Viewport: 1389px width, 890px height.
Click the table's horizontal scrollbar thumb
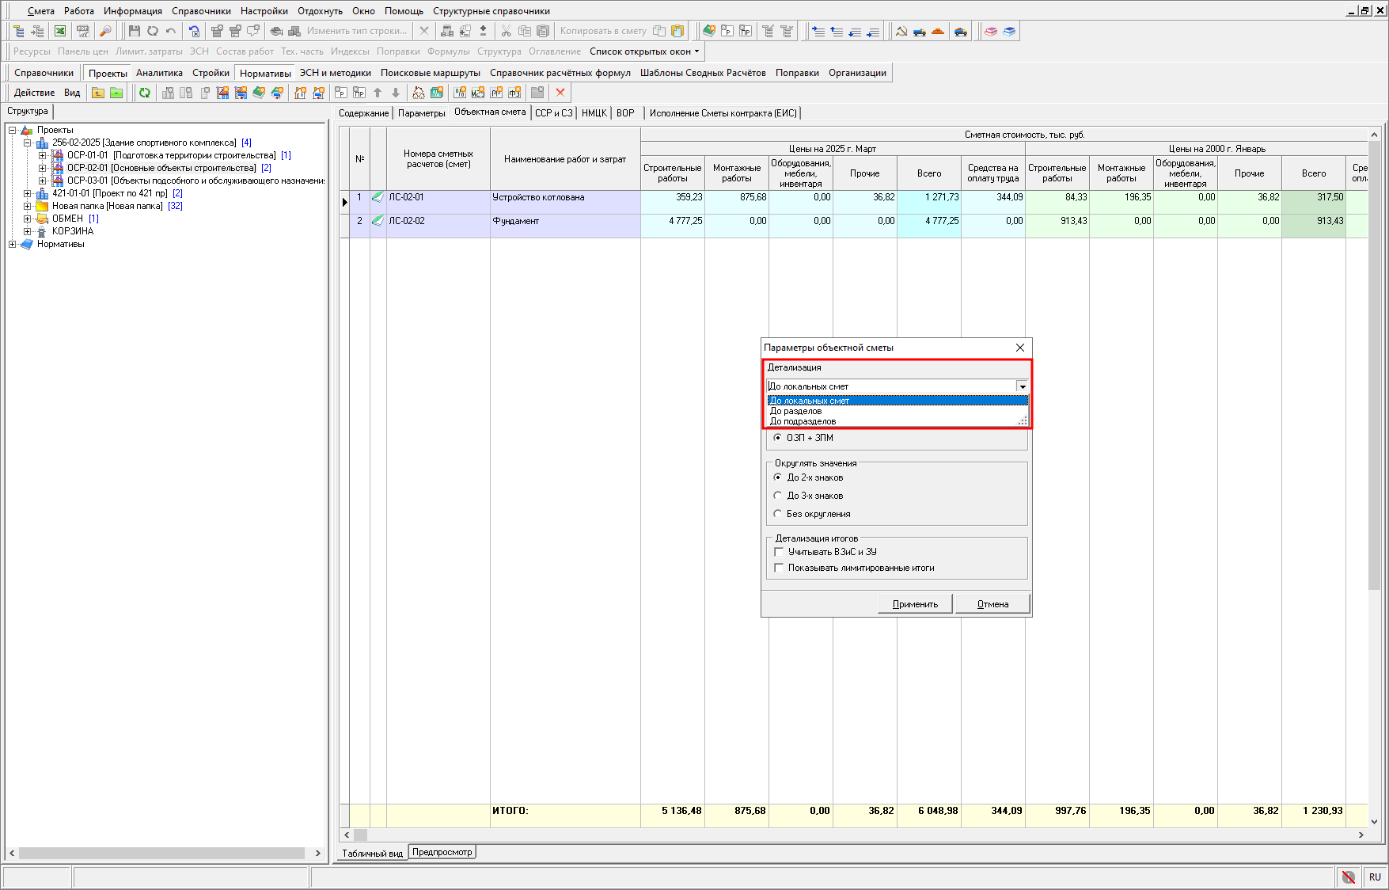(360, 835)
